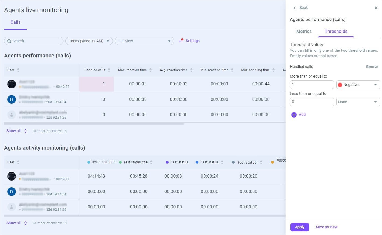Click the 04:14:43 status time cell
This screenshot has height=235, width=382.
96,176
